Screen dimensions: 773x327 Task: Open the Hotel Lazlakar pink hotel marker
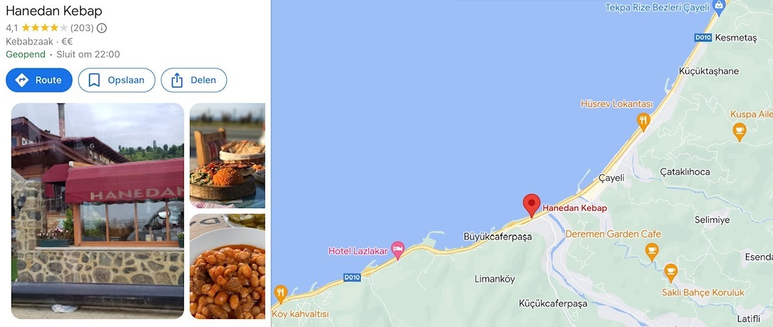pos(398,250)
